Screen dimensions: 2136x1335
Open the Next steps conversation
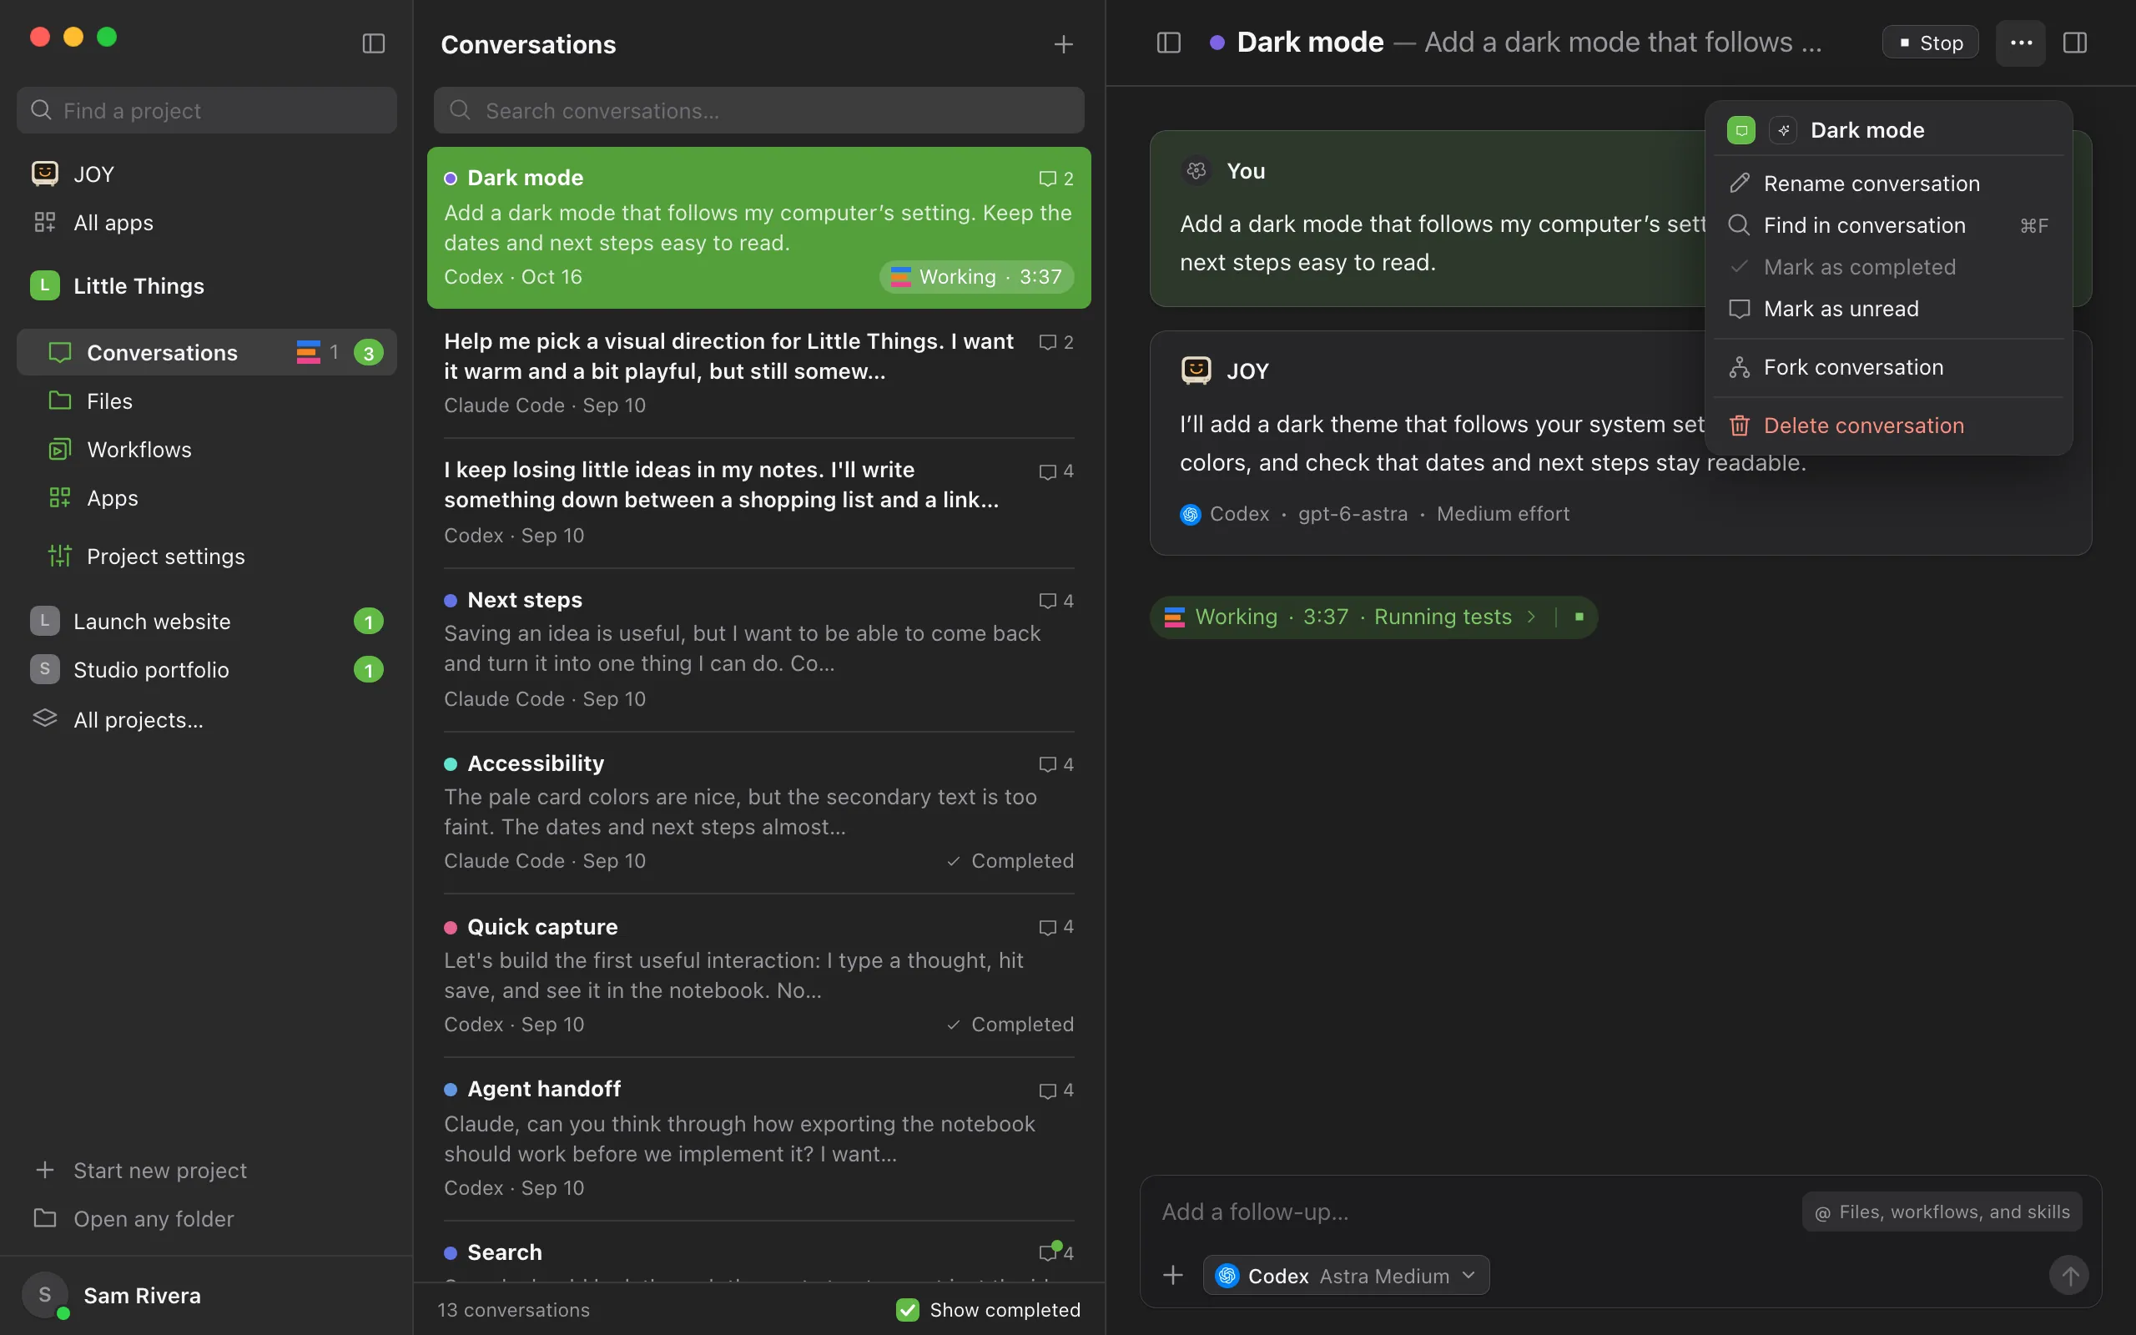(759, 648)
